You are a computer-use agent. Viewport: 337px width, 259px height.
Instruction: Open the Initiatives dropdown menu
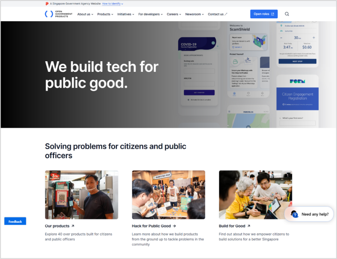pyautogui.click(x=126, y=14)
